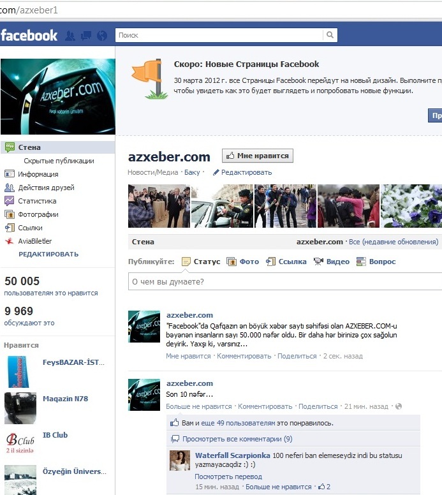Open the Ссылки sidebar item
This screenshot has width=442, height=495.
click(24, 228)
